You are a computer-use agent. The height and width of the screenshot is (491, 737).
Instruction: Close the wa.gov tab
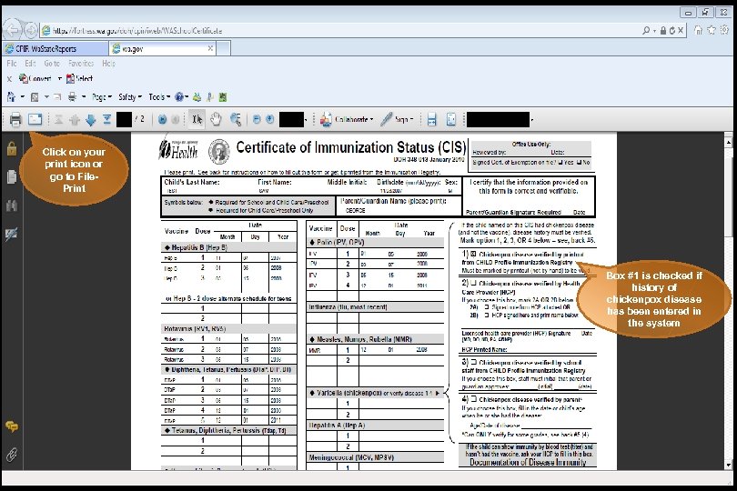coord(210,48)
